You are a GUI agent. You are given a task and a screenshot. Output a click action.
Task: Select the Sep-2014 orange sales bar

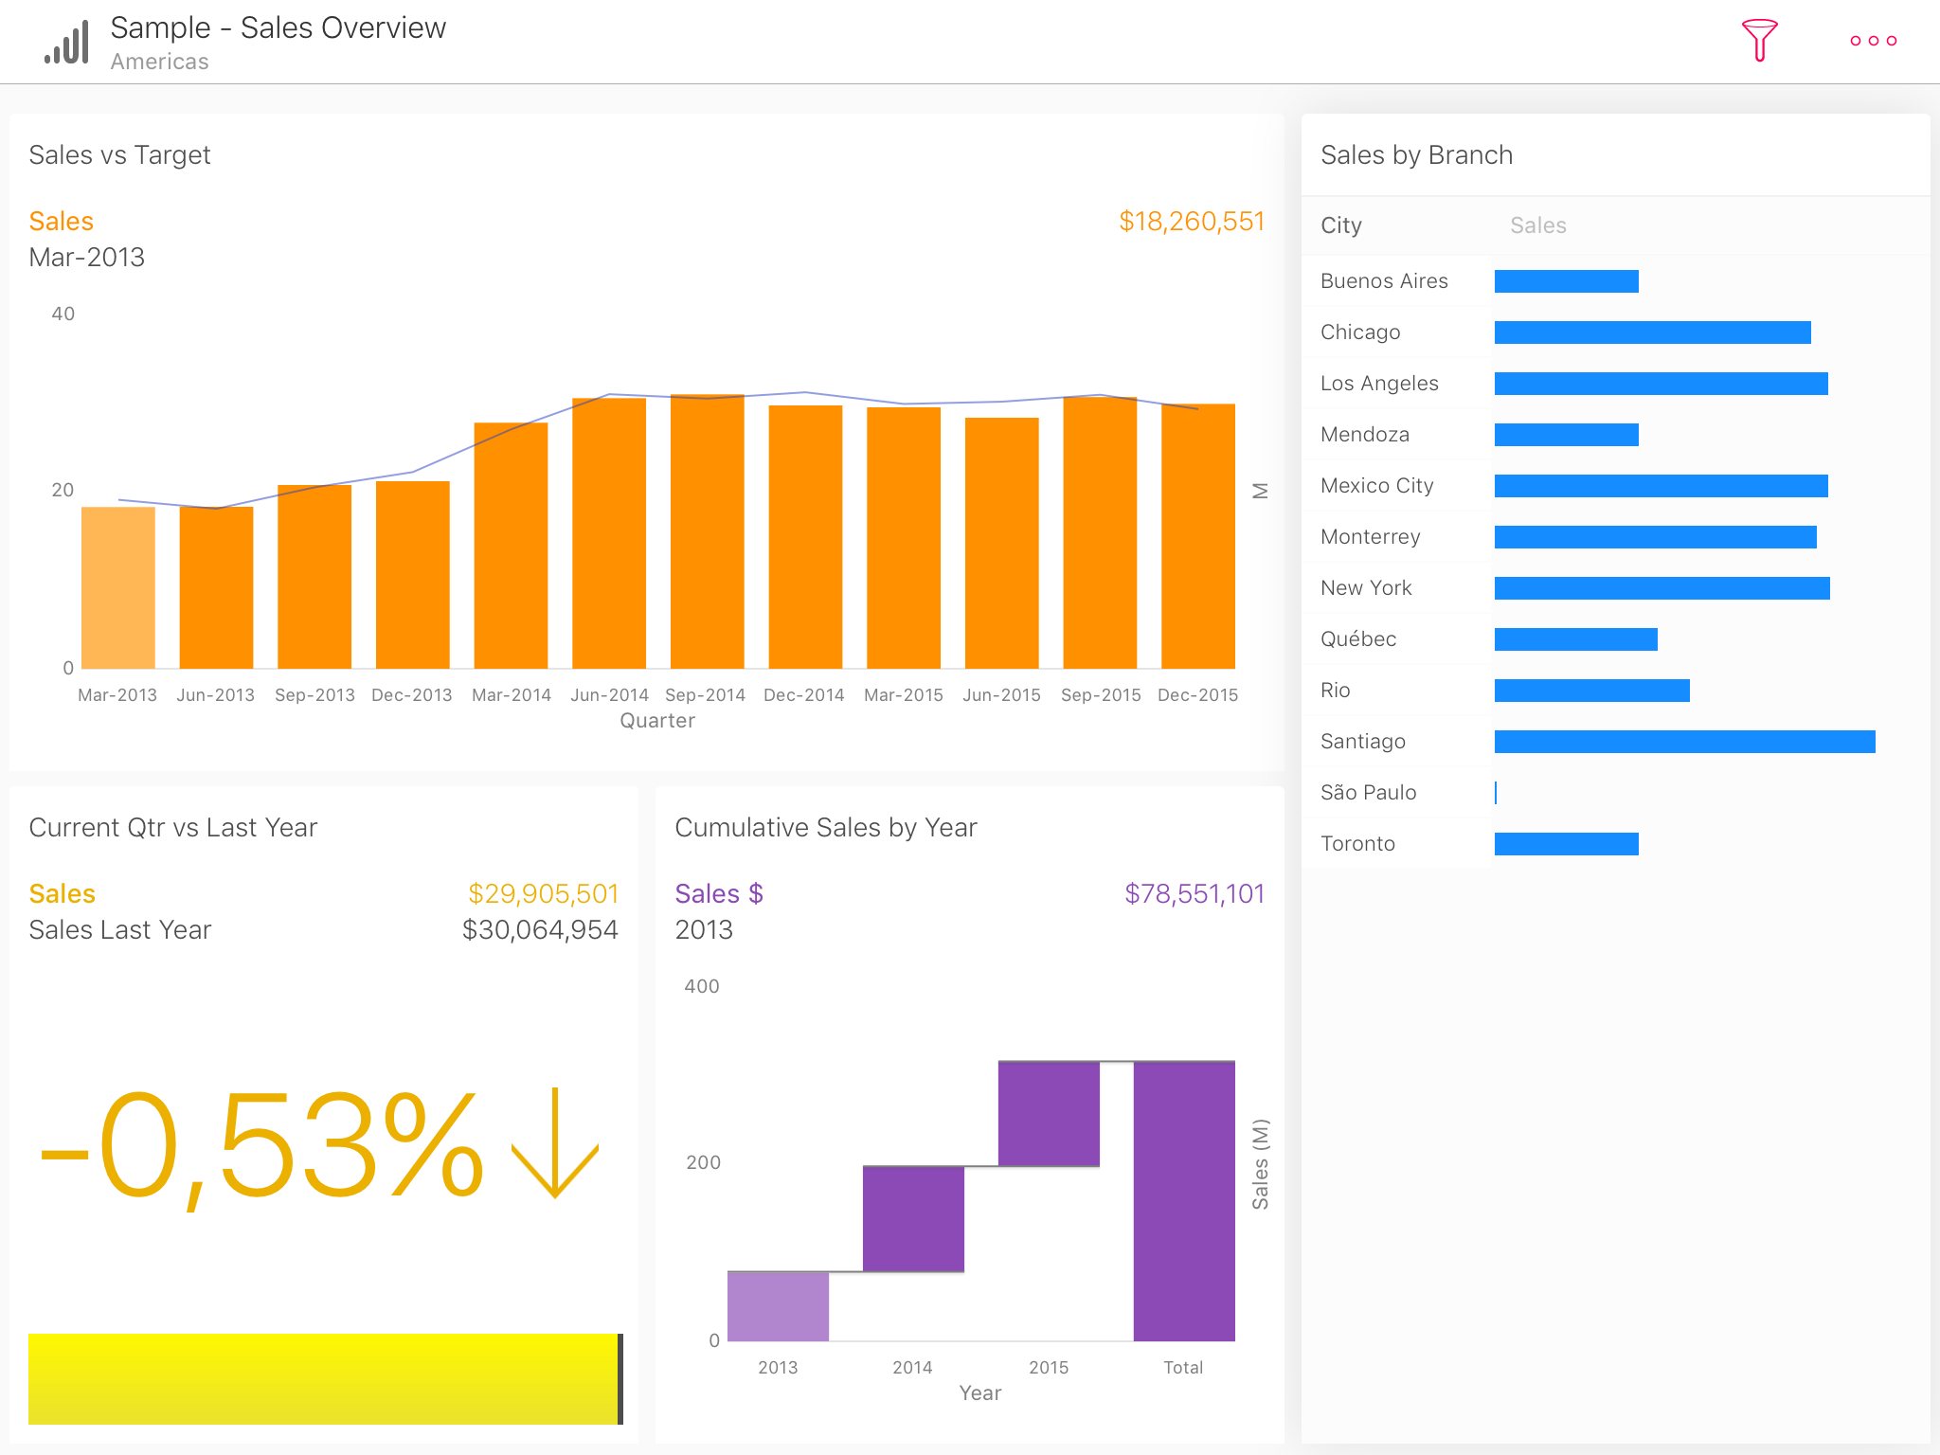coord(707,530)
